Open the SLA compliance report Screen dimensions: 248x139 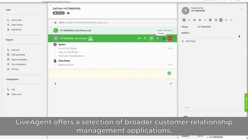tap(19, 64)
